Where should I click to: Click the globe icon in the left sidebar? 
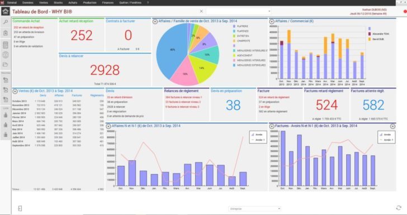[x=6, y=55]
